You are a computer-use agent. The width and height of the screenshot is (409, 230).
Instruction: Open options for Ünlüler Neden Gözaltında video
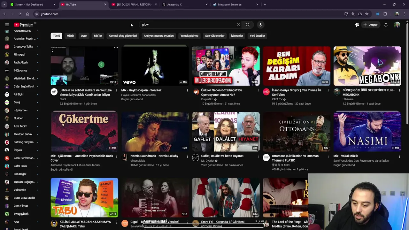(258, 91)
